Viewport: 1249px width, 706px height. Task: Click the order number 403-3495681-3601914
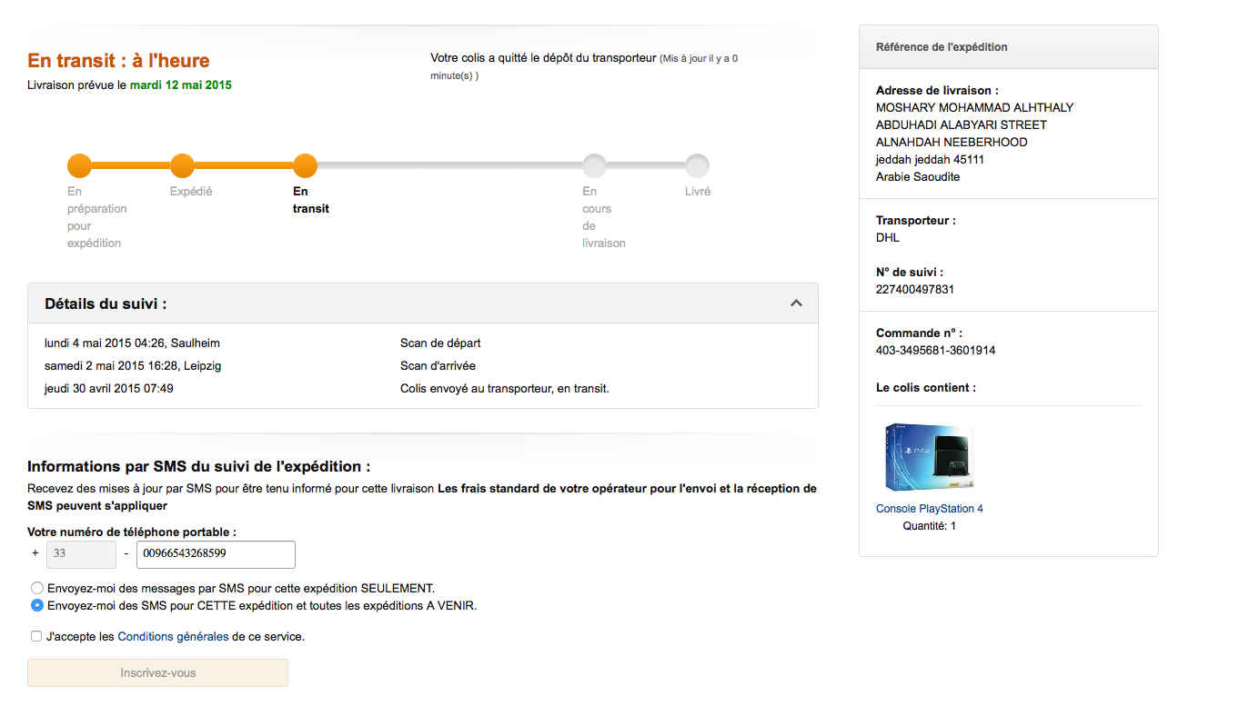(x=935, y=351)
